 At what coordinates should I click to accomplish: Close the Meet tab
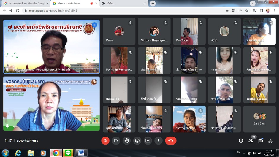click(96, 3)
